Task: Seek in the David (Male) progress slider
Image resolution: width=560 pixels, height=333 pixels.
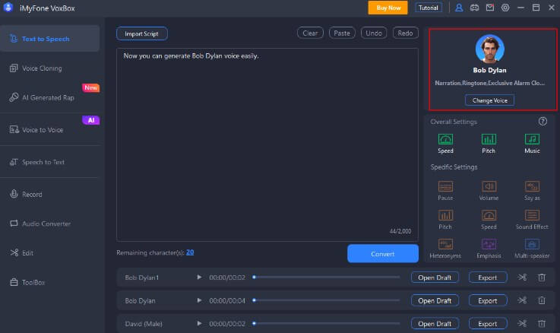Action: pyautogui.click(x=327, y=324)
